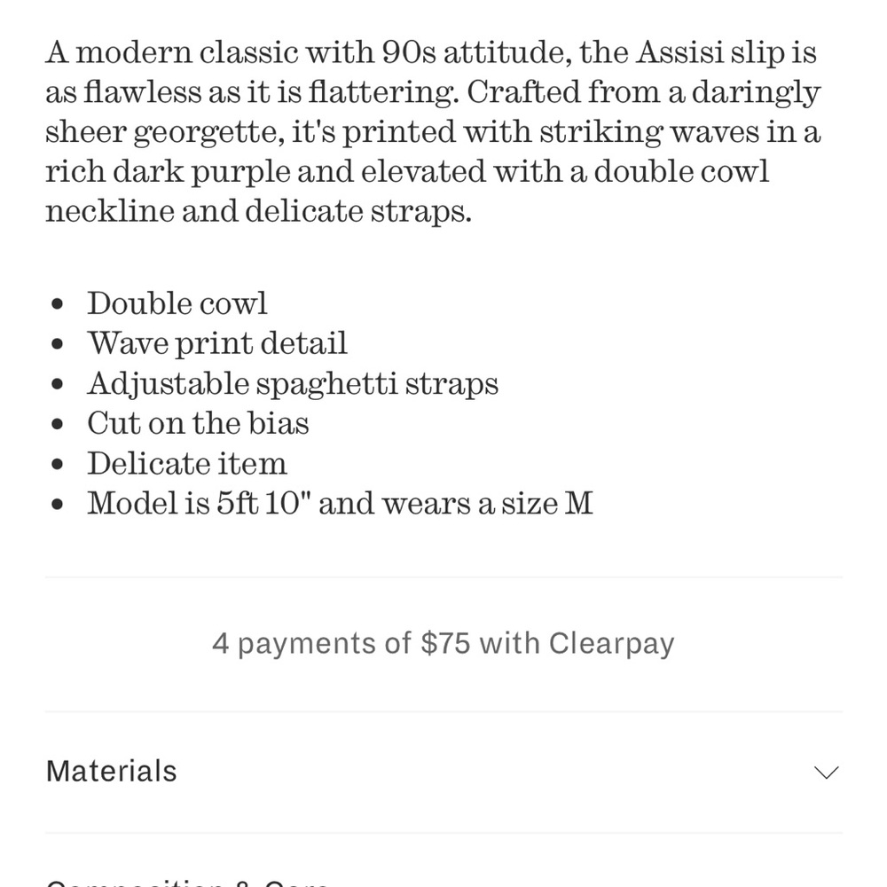This screenshot has width=887, height=887.
Task: Click the bullet dot beside Wave print detail
Action: 57,344
